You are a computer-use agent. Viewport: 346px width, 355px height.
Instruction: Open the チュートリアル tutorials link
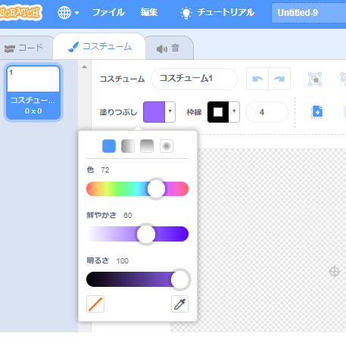point(217,12)
